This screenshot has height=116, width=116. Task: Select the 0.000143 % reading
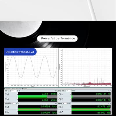103,100
